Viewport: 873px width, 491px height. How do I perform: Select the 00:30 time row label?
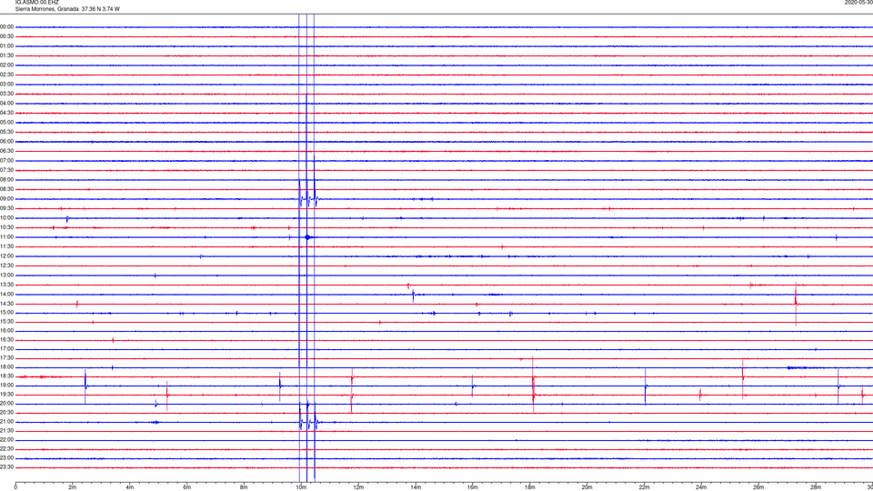coord(6,36)
